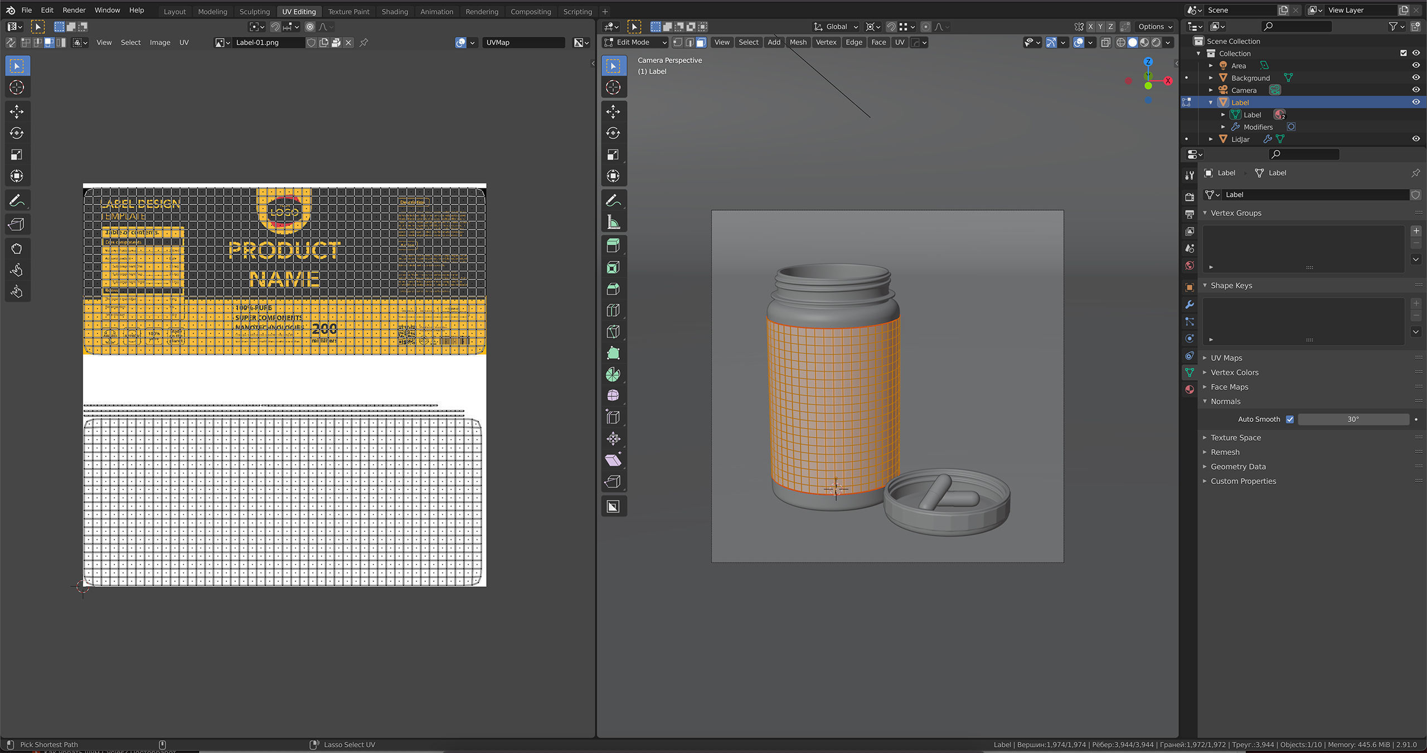Open the Modifier properties tab
The width and height of the screenshot is (1427, 753).
(1190, 305)
